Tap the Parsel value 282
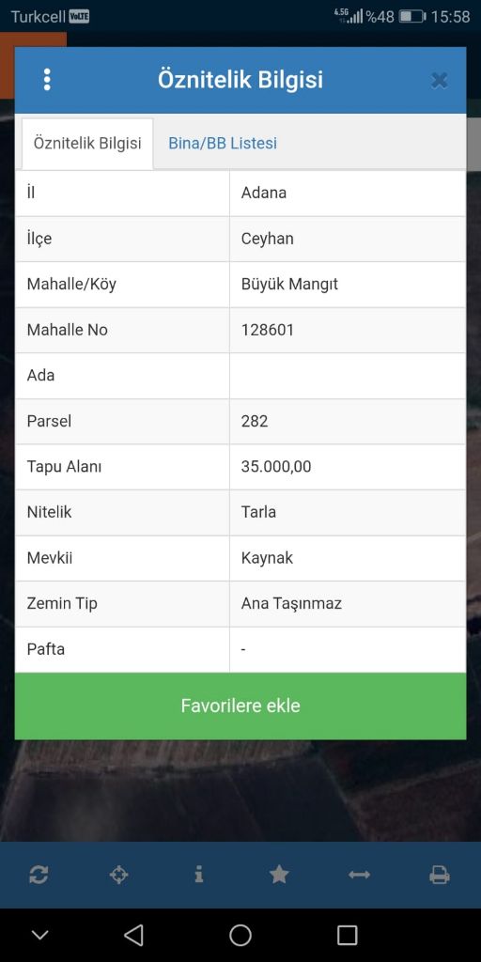 click(x=255, y=421)
